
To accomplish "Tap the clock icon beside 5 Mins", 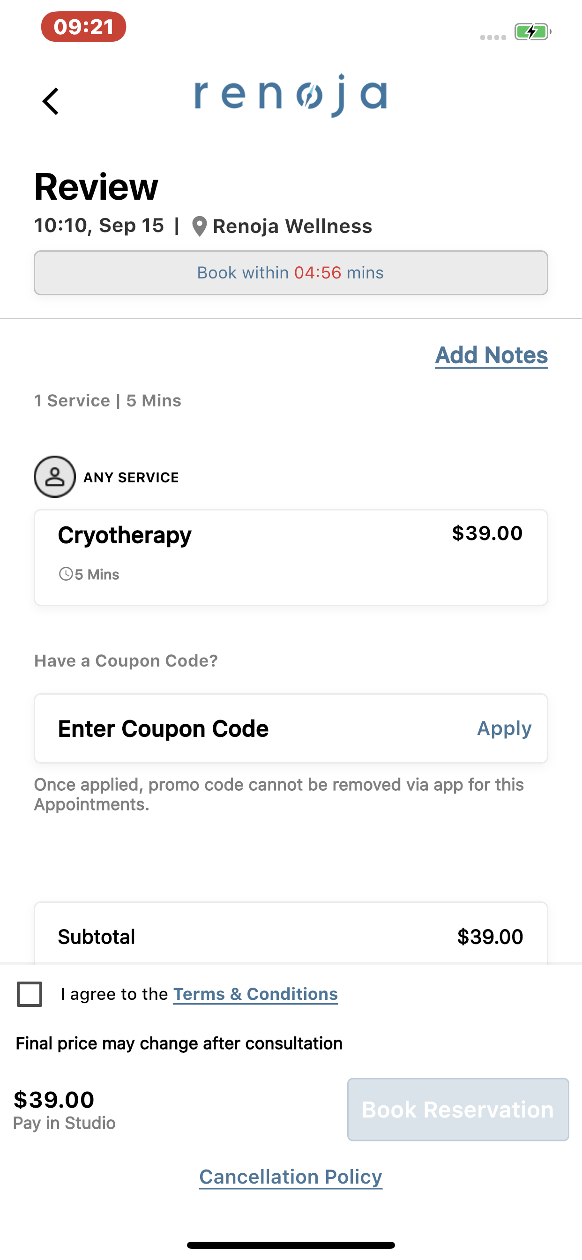I will [66, 574].
